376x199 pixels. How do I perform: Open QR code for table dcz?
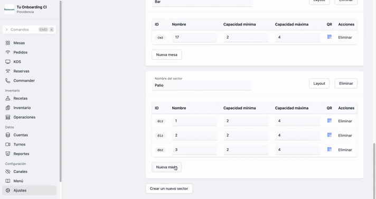pyautogui.click(x=330, y=121)
